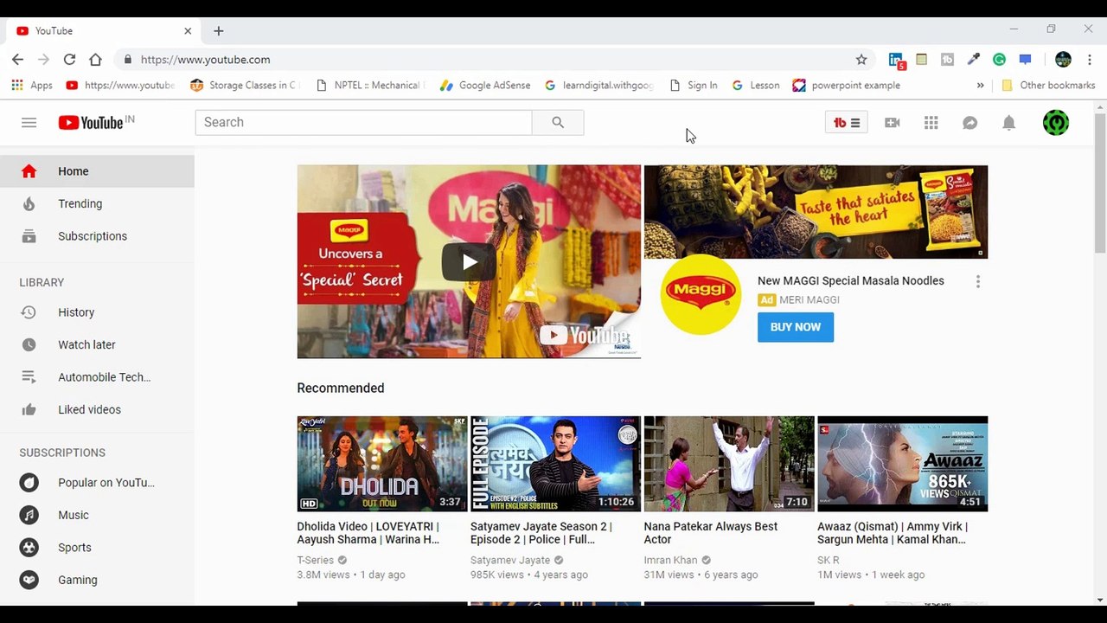The height and width of the screenshot is (623, 1107).
Task: Open the notifications bell
Action: (1009, 123)
